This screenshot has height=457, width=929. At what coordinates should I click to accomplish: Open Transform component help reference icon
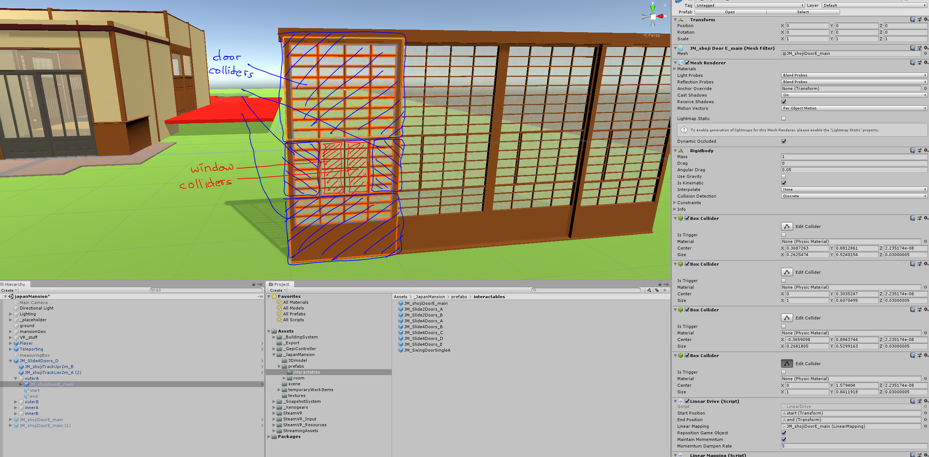pos(913,19)
